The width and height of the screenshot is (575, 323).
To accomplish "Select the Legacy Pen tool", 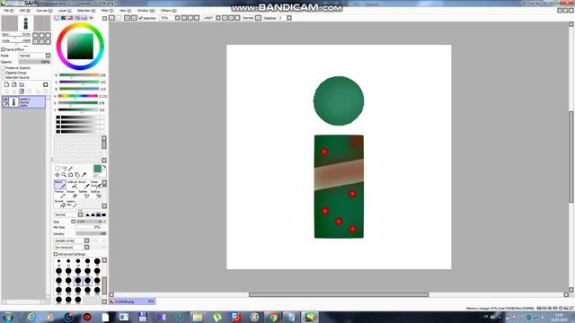I will pyautogui.click(x=72, y=204).
